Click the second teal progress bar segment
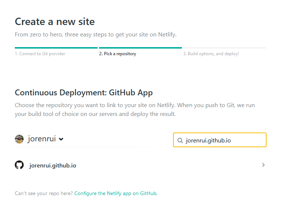This screenshot has width=281, height=212. (x=140, y=48)
